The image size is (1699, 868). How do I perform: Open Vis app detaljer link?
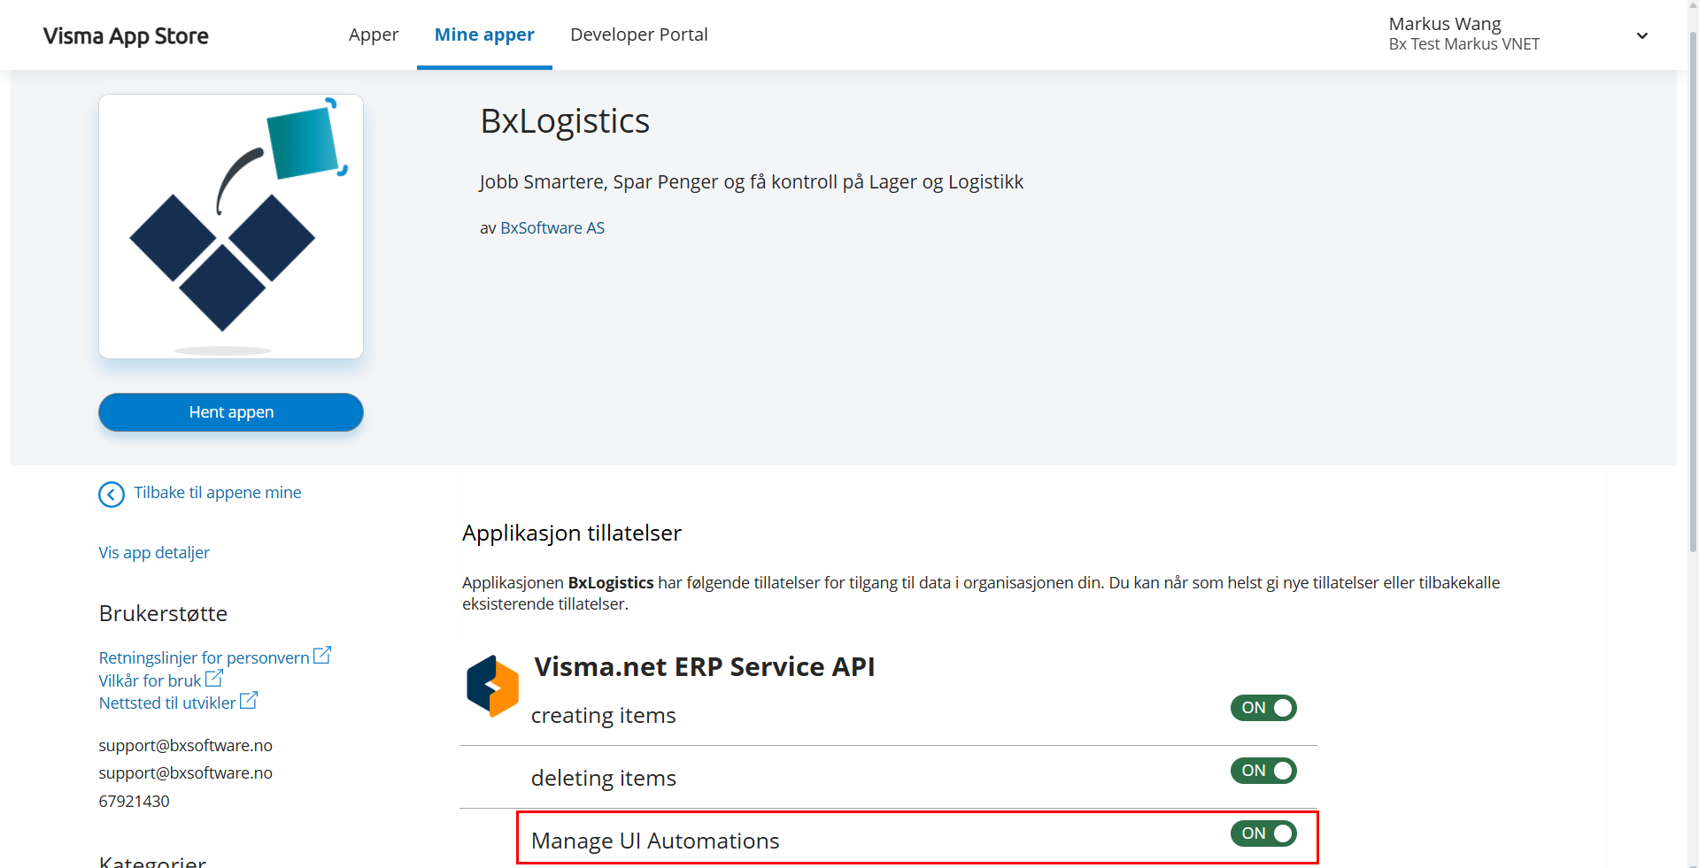154,553
